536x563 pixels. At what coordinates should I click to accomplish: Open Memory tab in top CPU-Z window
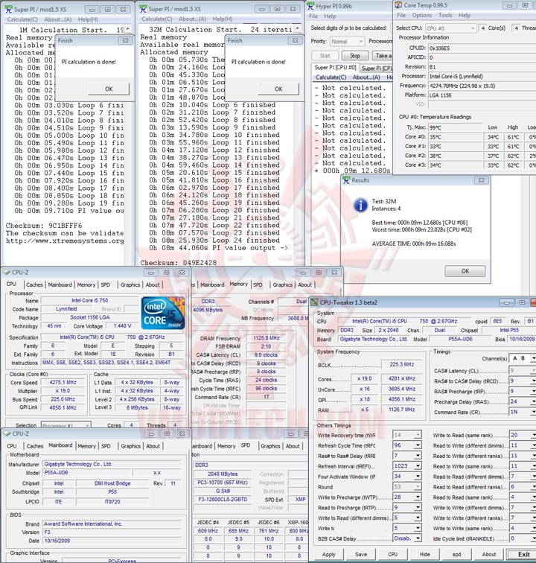[x=86, y=284]
